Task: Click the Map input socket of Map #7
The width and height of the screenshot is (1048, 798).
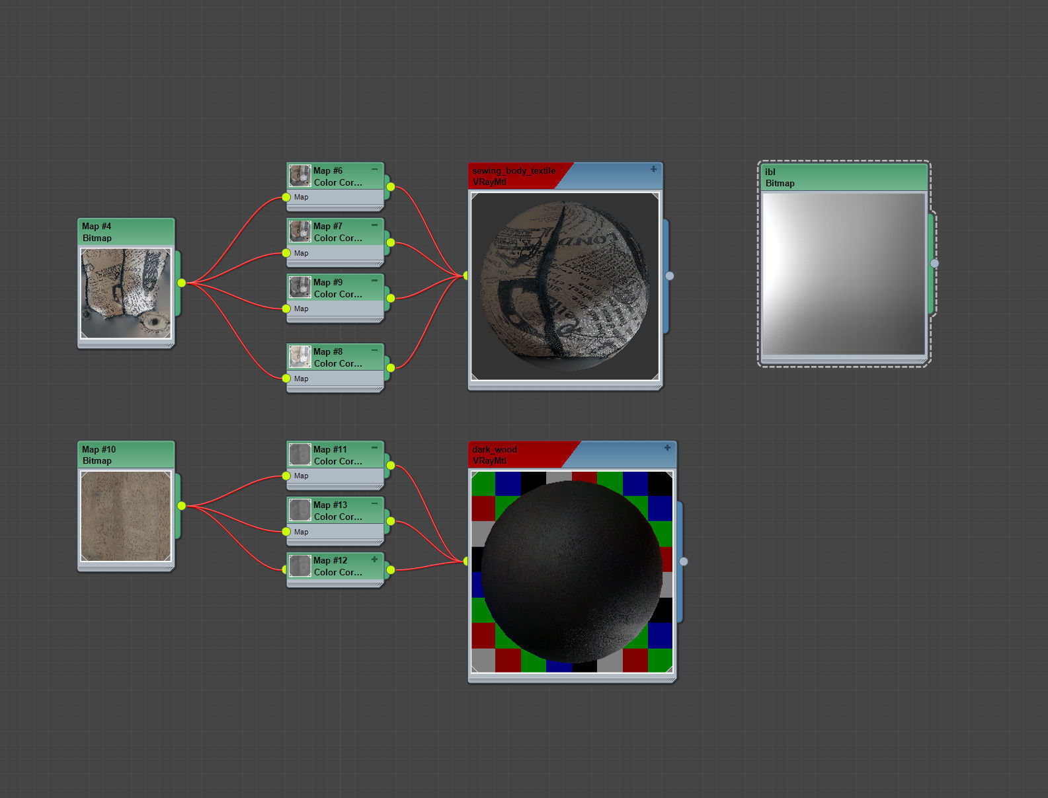Action: point(286,253)
